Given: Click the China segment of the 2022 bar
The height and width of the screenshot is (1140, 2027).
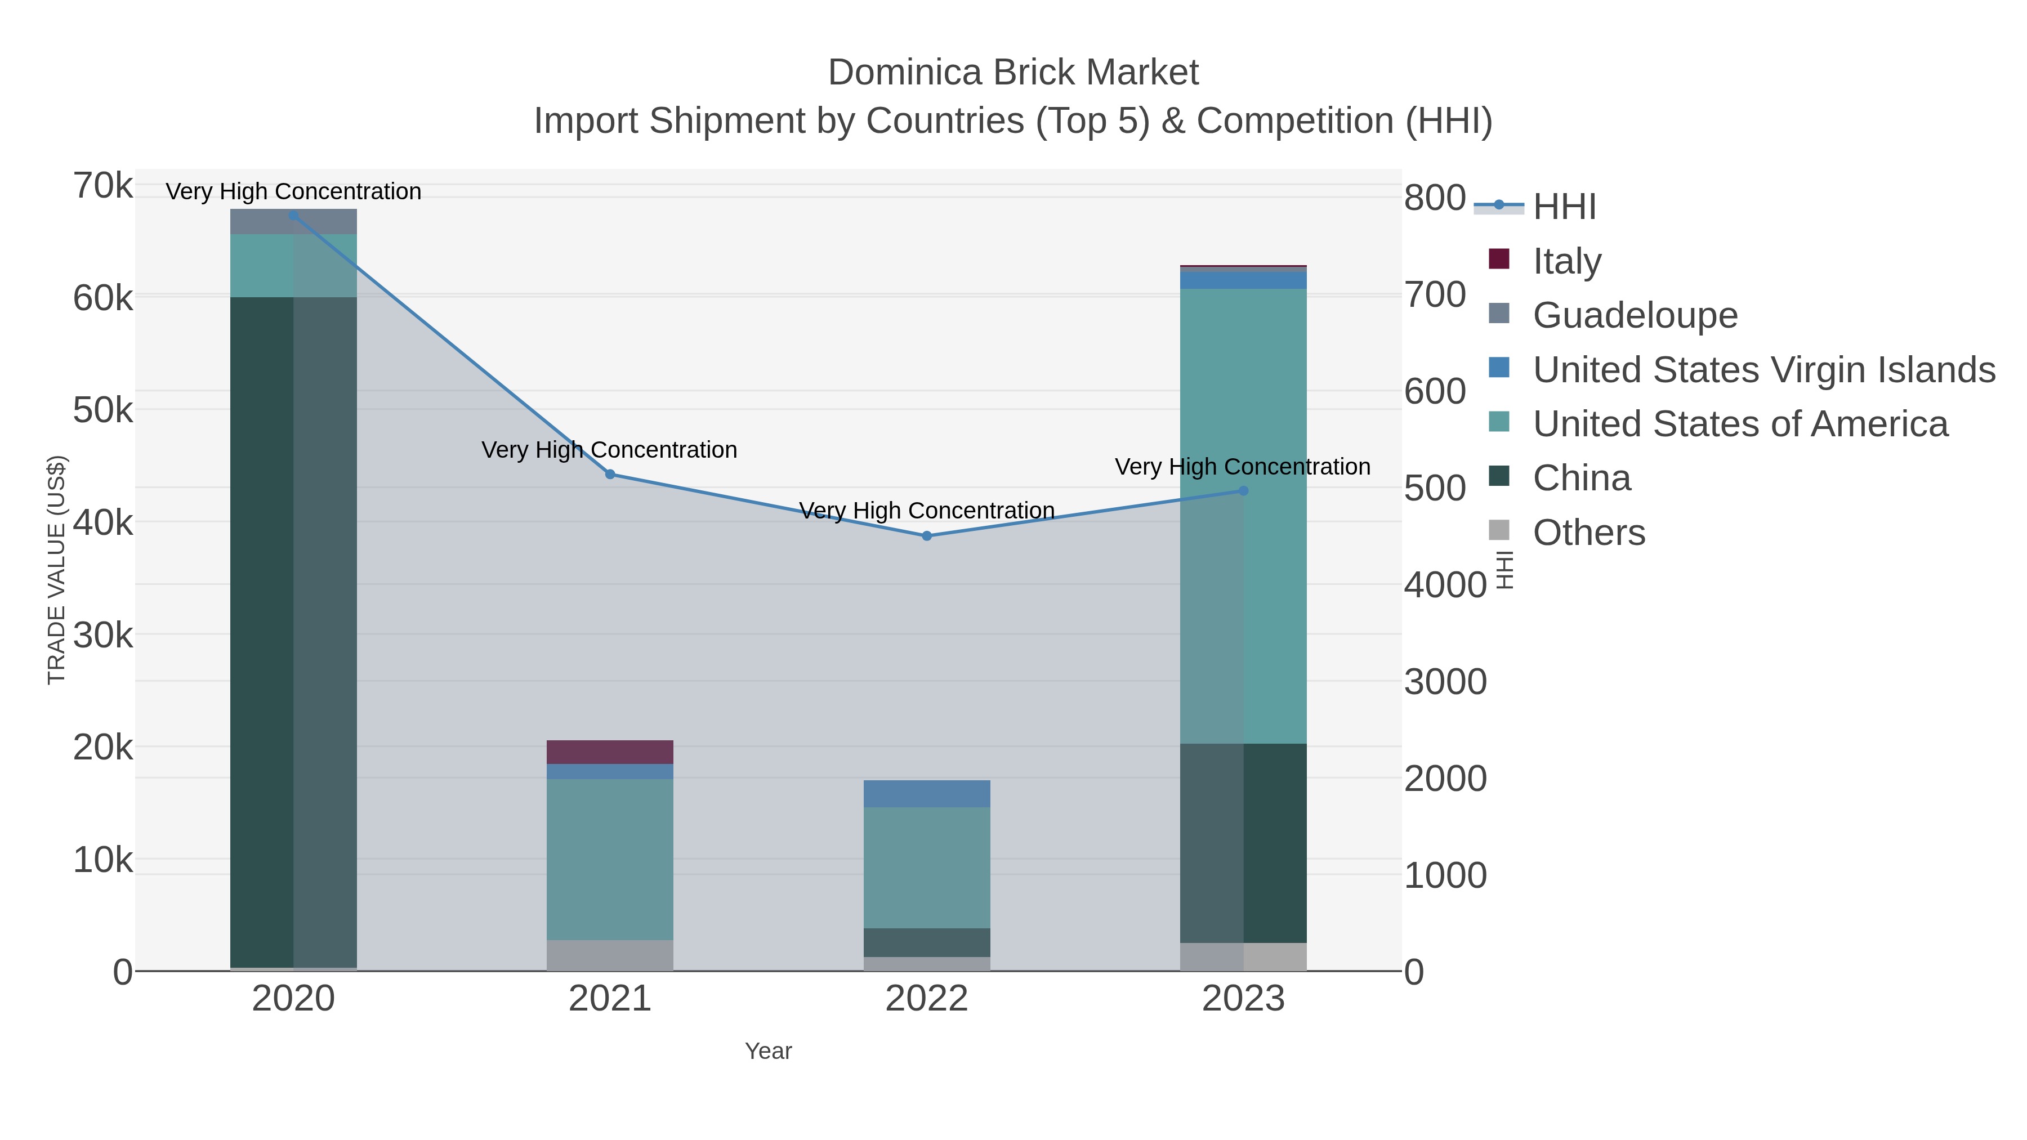Looking at the screenshot, I should coord(927,942).
